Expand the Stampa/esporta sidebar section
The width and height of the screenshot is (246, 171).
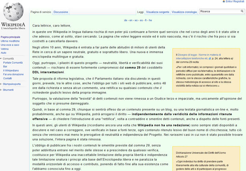[1, 84]
